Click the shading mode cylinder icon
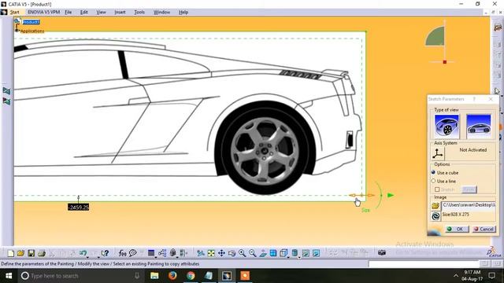Image resolution: width=504 pixels, height=283 pixels. (x=295, y=253)
